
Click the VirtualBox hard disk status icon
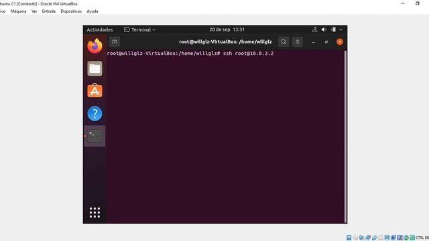pyautogui.click(x=349, y=238)
